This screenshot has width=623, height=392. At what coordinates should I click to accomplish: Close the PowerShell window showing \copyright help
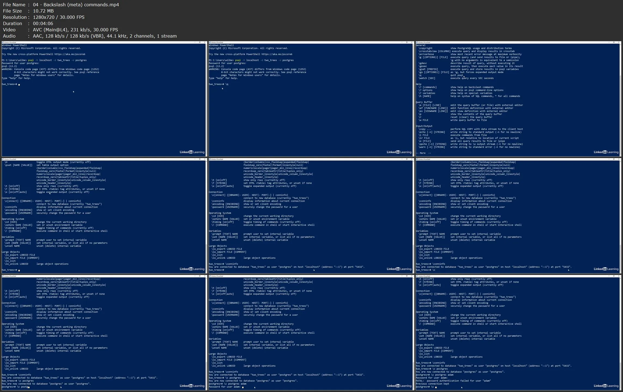tap(619, 42)
